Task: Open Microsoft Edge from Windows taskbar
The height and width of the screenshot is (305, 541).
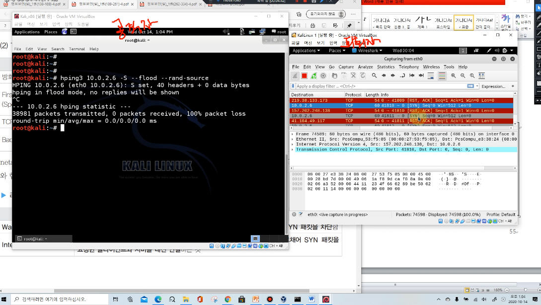Action: pos(158,299)
